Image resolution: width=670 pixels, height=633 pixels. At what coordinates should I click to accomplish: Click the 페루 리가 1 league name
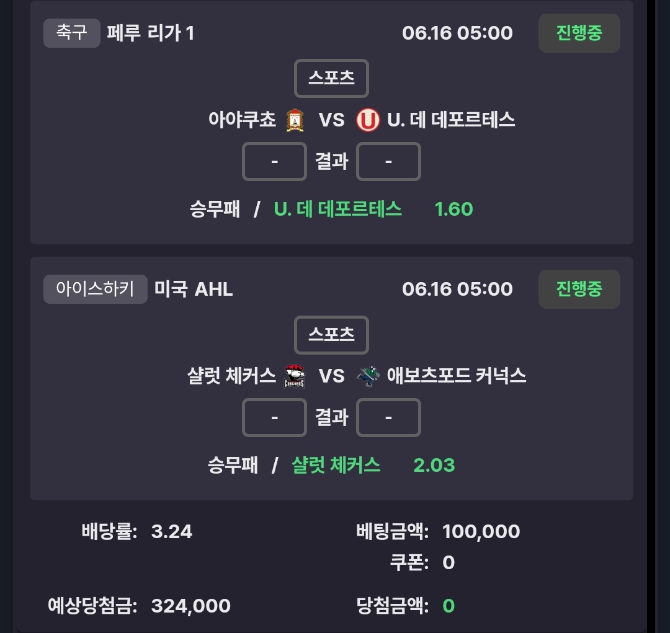click(151, 33)
